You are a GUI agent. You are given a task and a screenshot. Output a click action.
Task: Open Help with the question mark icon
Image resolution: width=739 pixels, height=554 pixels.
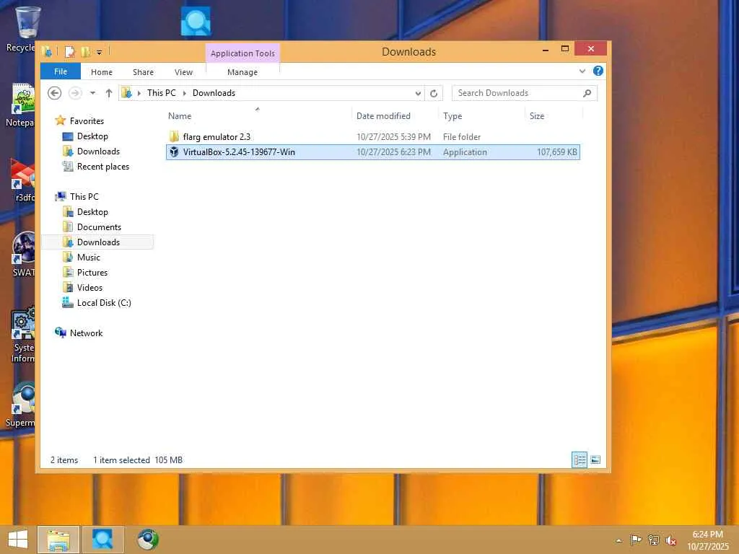click(x=598, y=71)
